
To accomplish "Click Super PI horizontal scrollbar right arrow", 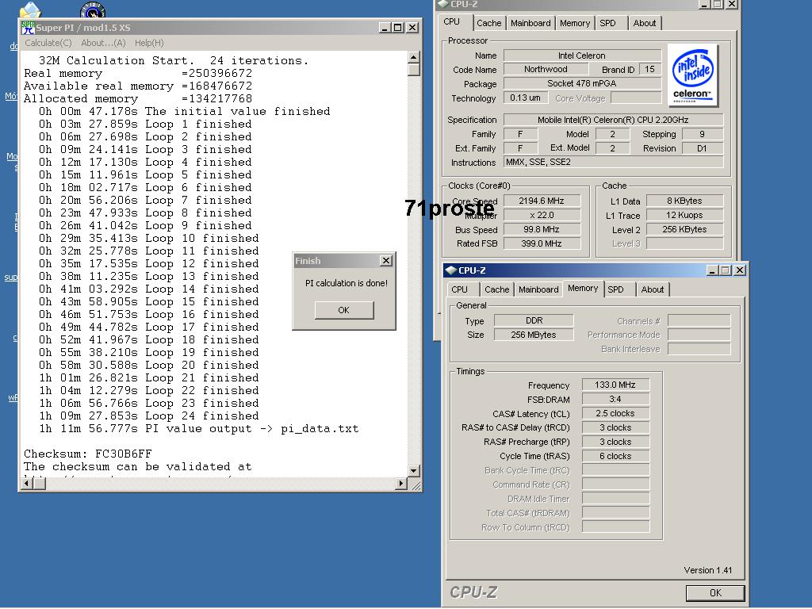I will [400, 484].
